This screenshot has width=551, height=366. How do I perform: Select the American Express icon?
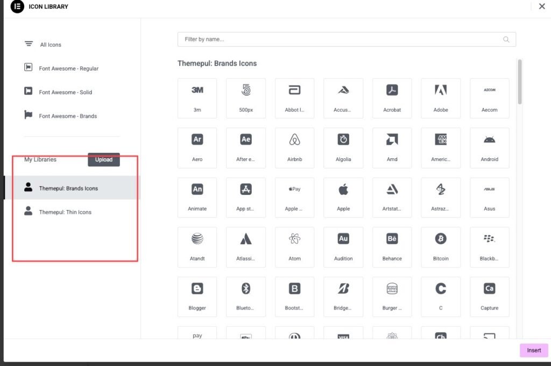point(441,147)
